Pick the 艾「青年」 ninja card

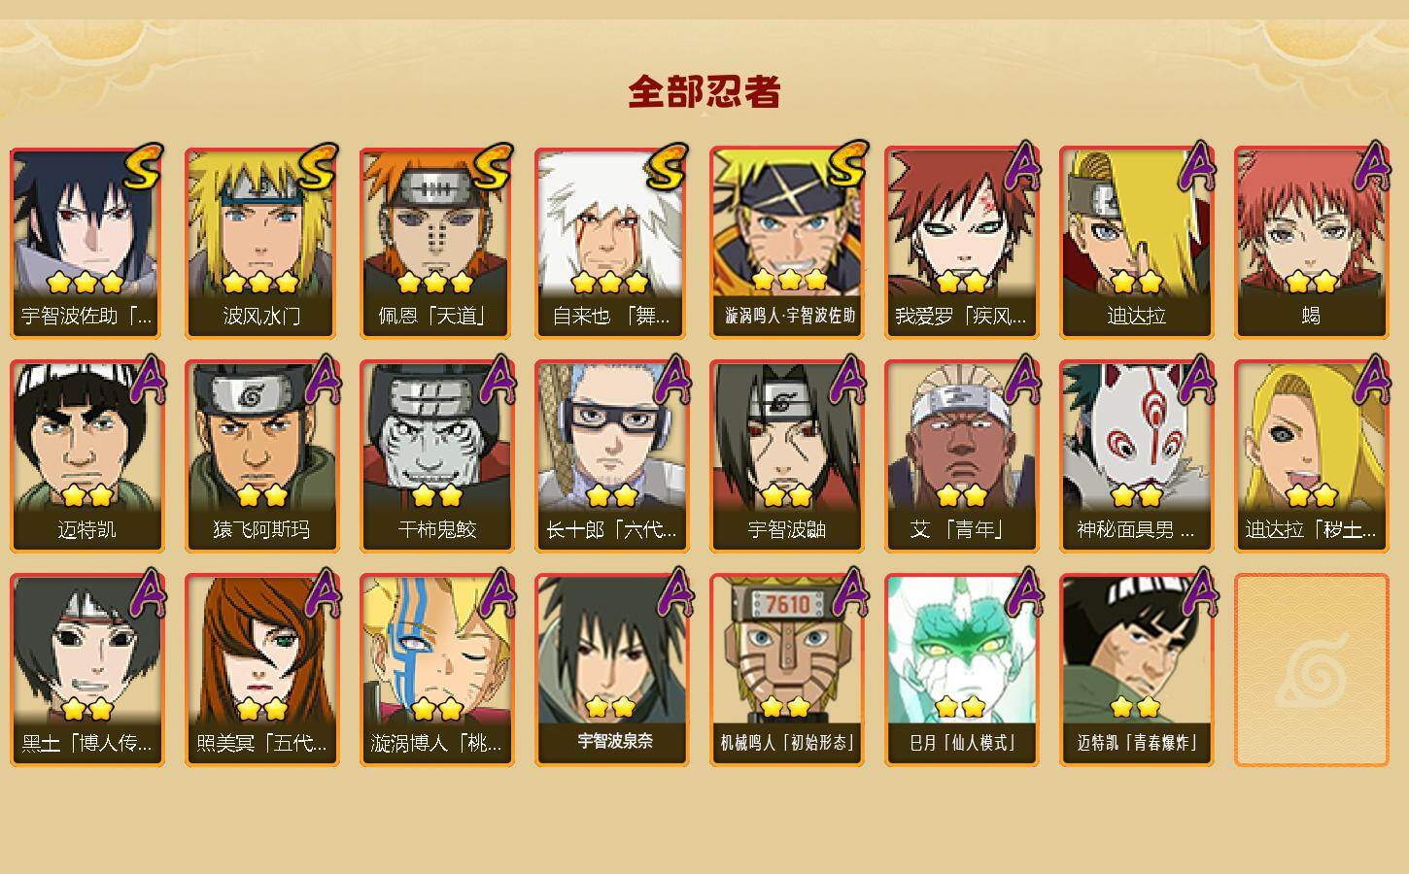pos(961,456)
